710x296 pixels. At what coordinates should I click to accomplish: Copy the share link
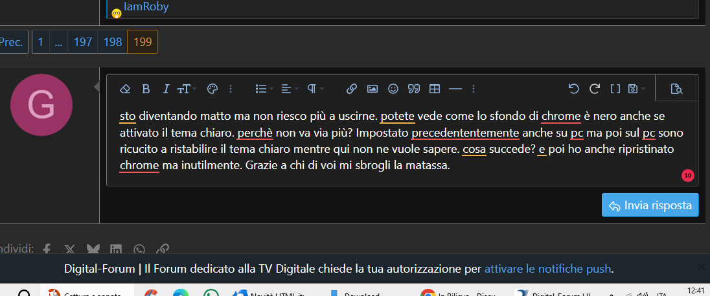click(x=163, y=249)
